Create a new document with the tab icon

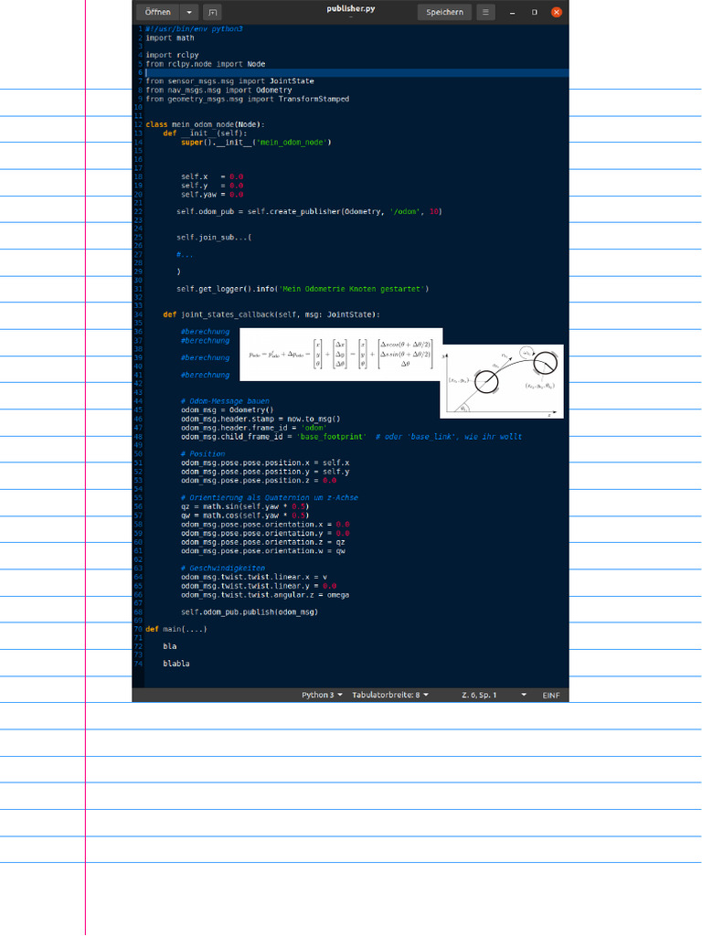212,12
